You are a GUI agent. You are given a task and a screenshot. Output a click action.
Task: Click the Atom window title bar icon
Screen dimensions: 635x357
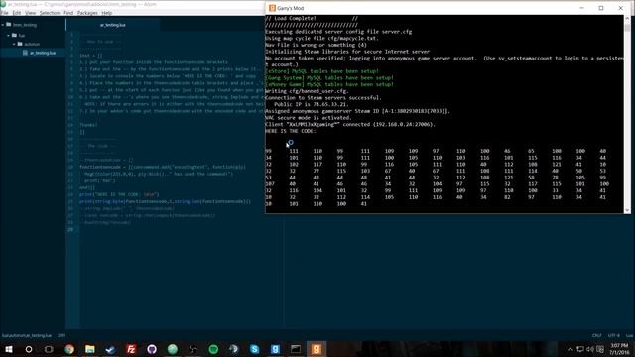click(x=3, y=4)
